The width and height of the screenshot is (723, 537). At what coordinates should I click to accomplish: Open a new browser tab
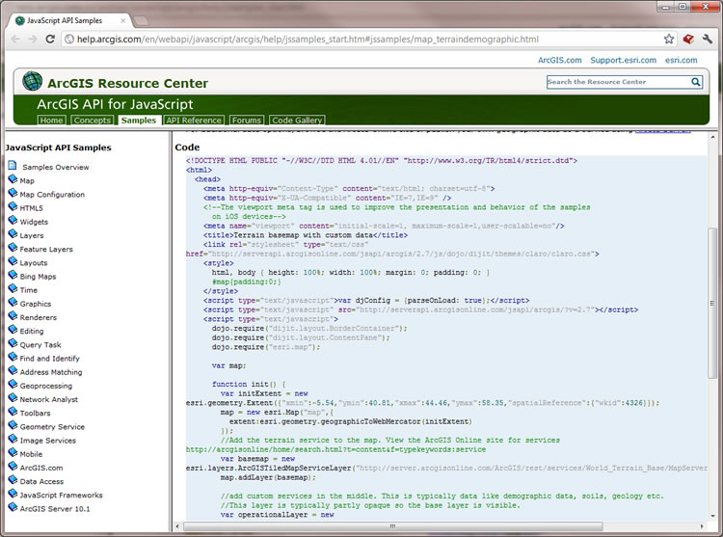coord(141,21)
